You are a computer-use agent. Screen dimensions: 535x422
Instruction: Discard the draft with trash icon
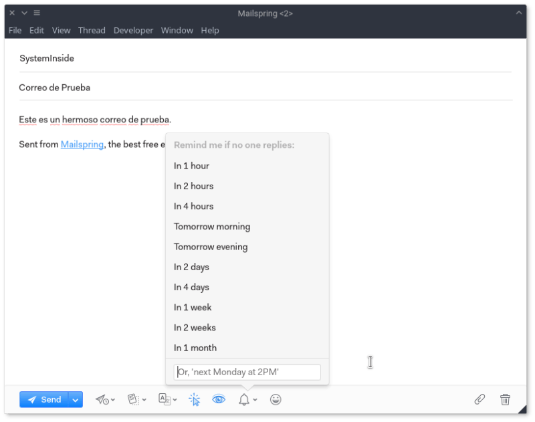505,399
